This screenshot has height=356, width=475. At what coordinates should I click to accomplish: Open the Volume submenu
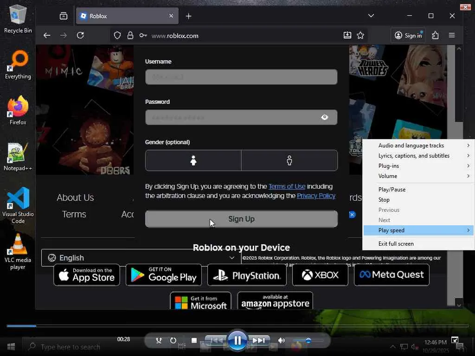418,176
